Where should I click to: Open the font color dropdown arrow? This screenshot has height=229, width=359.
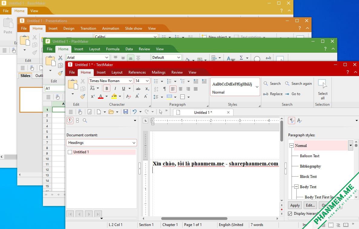point(106,97)
